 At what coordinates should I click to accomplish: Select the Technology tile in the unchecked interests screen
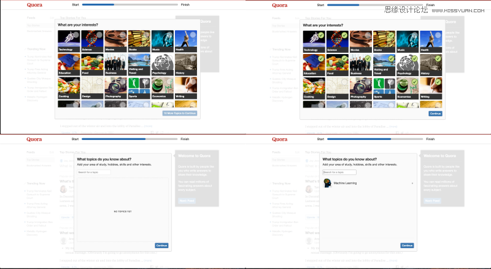69,41
